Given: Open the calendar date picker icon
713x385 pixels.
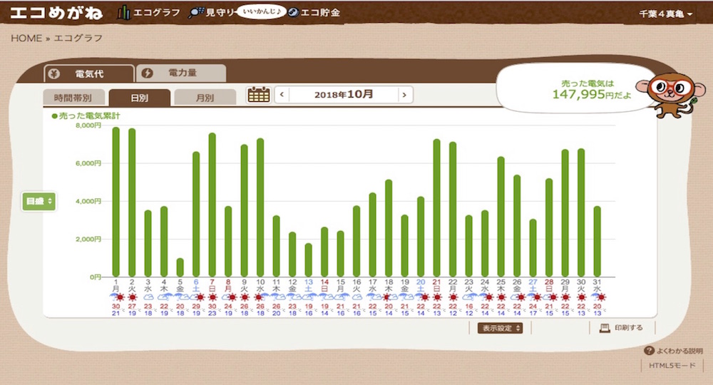Looking at the screenshot, I should click(258, 95).
